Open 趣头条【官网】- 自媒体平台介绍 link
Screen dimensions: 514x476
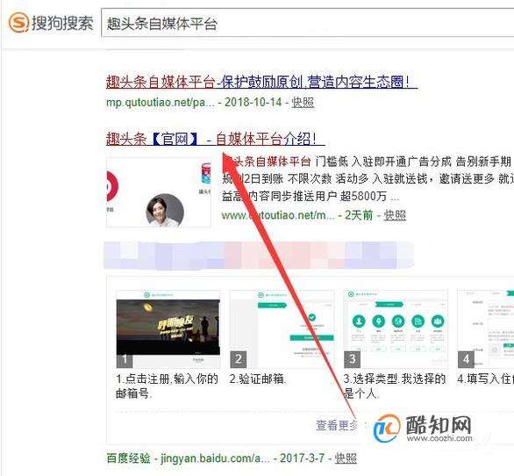click(x=216, y=139)
